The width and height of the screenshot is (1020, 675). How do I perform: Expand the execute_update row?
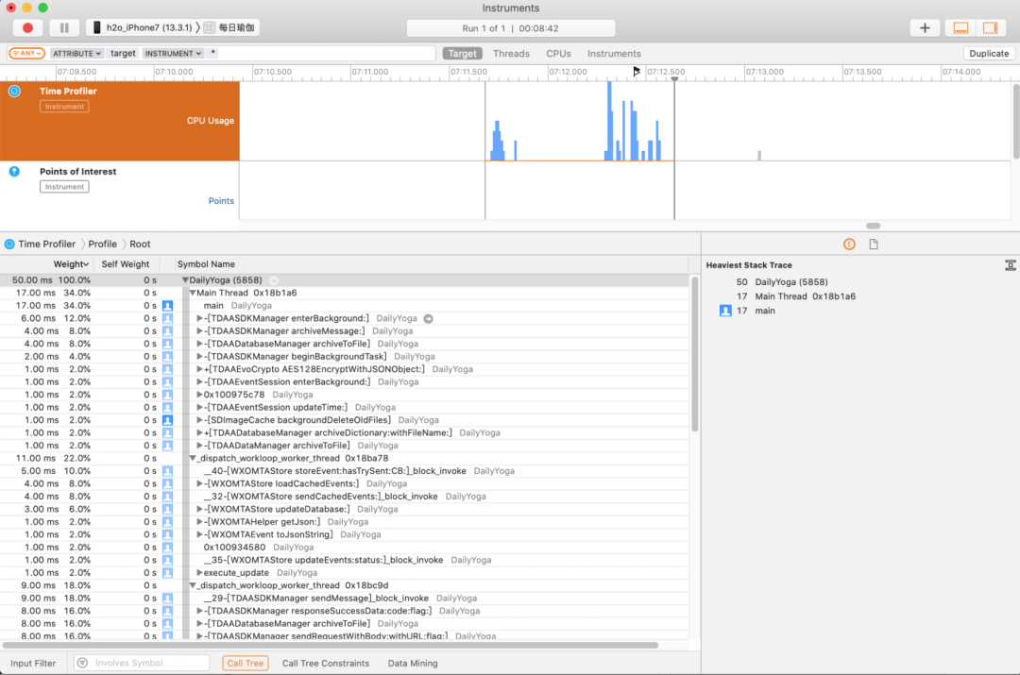click(199, 573)
